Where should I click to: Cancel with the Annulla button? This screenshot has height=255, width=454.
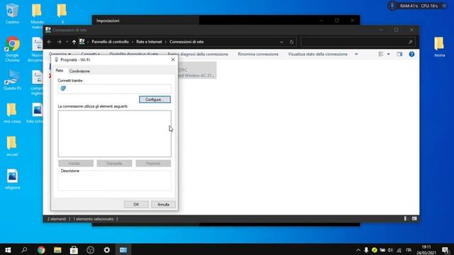point(163,205)
